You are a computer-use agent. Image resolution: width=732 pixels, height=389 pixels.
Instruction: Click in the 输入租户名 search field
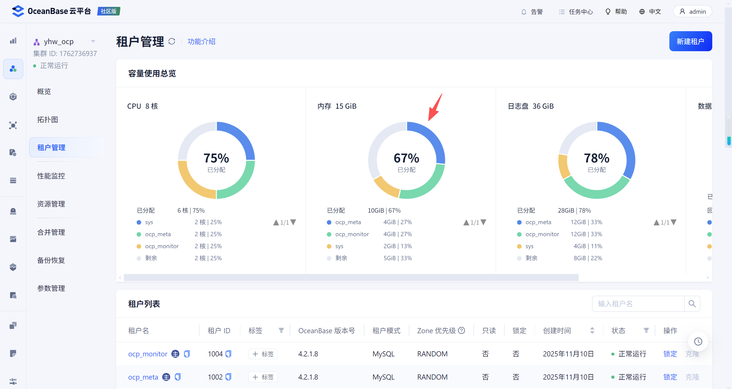pyautogui.click(x=638, y=303)
